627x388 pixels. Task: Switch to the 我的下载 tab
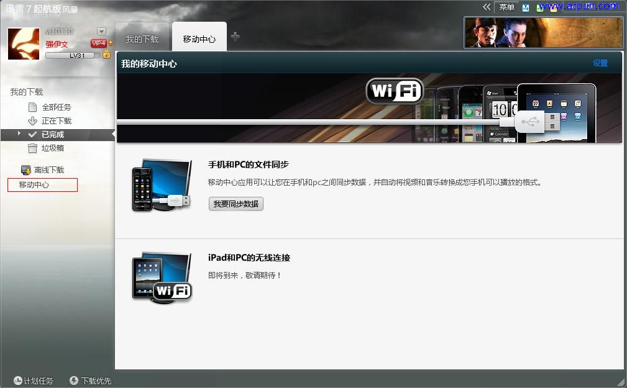[x=142, y=37]
